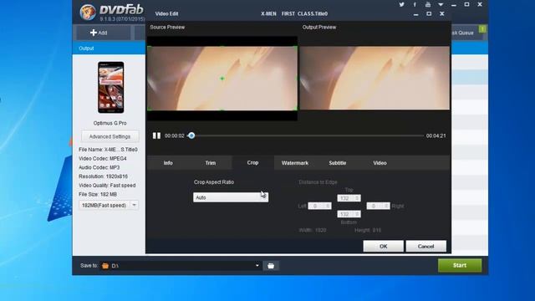Click the File Size: 182 MB text
The image size is (535, 301).
click(x=98, y=194)
